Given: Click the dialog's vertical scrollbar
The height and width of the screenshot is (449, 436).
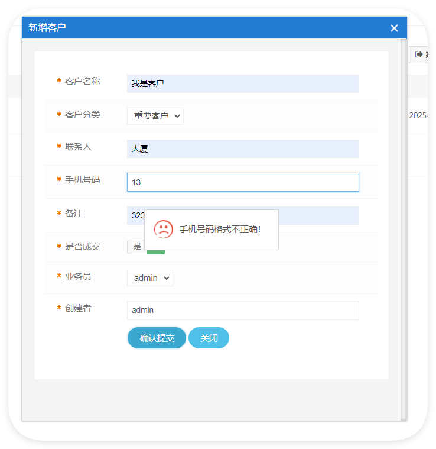Looking at the screenshot, I should click(404, 230).
